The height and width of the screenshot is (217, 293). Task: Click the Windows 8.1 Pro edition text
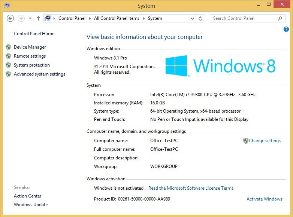(x=111, y=58)
